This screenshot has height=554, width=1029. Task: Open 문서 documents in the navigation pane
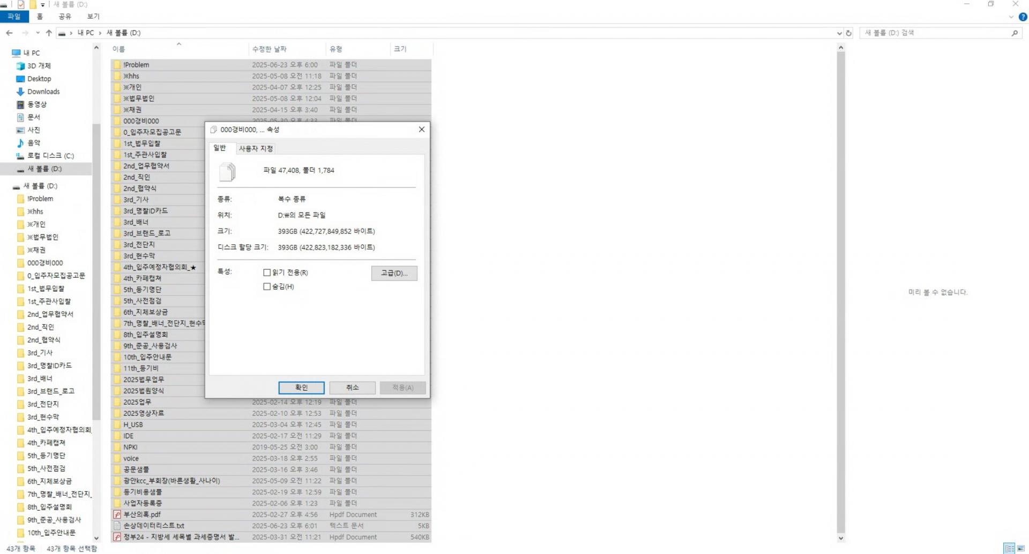(34, 117)
